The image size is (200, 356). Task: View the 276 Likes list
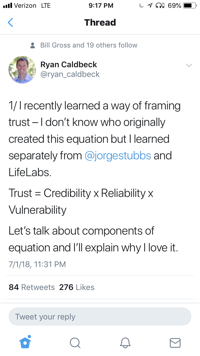77,287
